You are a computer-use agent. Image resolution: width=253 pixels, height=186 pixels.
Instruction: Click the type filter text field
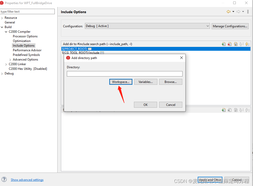(27, 12)
